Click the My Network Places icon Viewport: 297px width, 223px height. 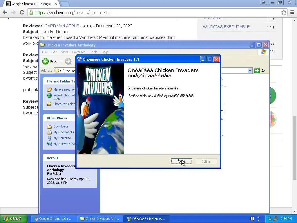pyautogui.click(x=49, y=144)
